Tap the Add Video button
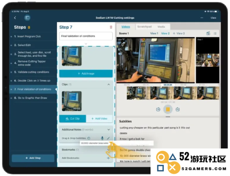This screenshot has width=230, height=176. (99, 118)
